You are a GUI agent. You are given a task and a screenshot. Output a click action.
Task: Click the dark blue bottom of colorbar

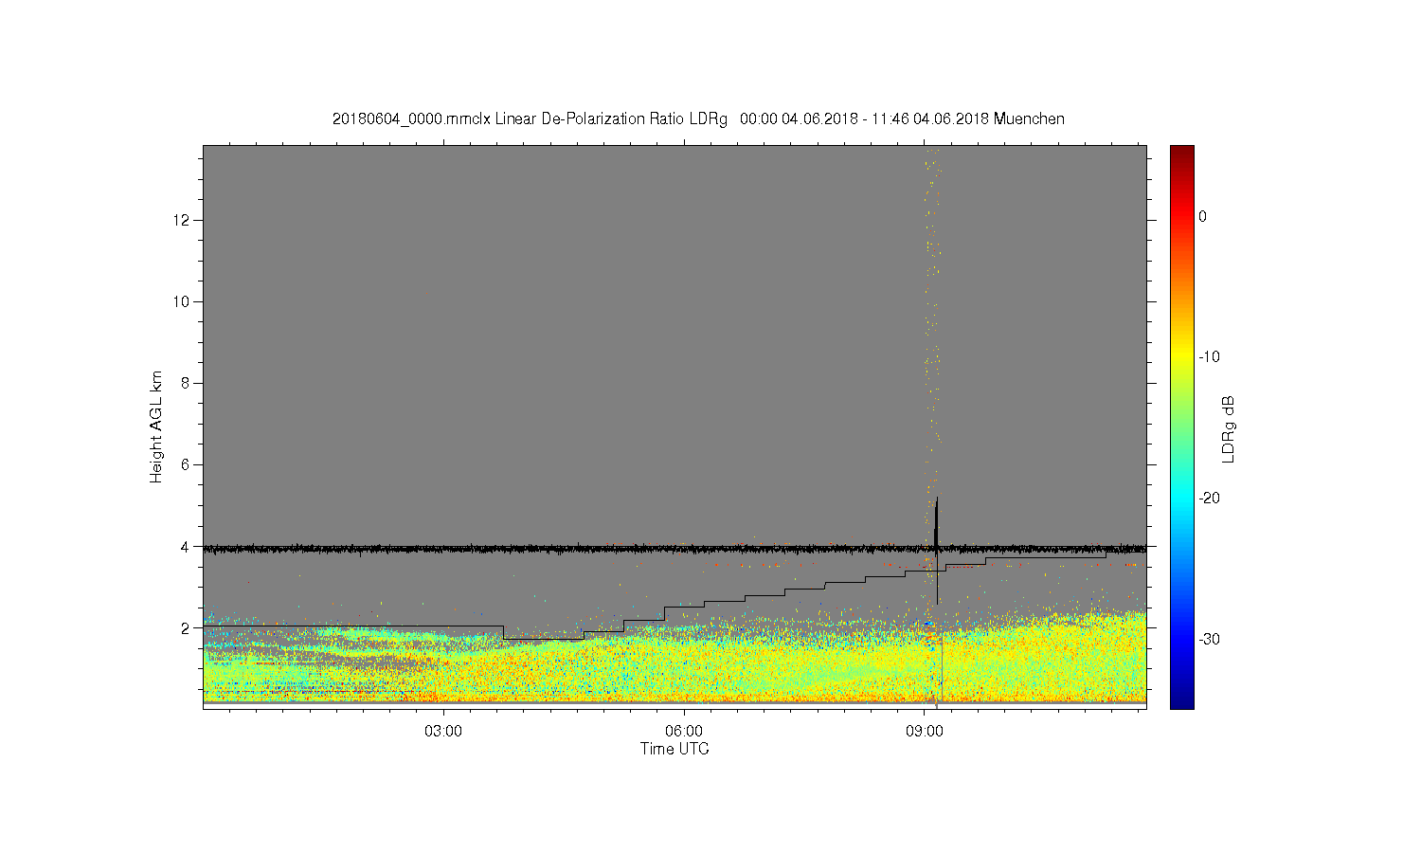tap(1182, 701)
